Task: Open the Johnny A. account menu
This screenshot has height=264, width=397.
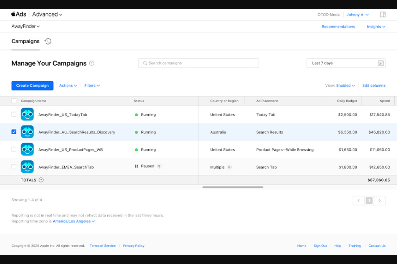Action: point(357,15)
